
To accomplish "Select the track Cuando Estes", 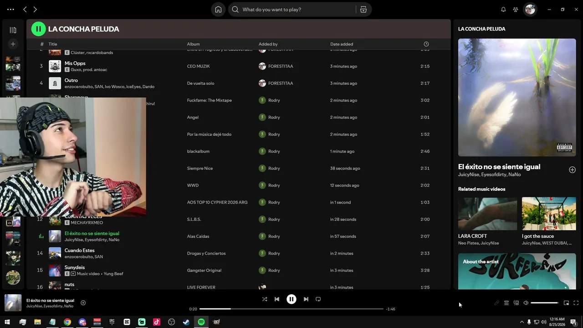I will [x=80, y=251].
